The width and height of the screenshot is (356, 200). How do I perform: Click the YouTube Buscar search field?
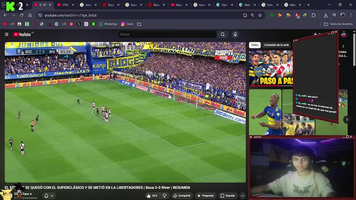click(x=167, y=34)
